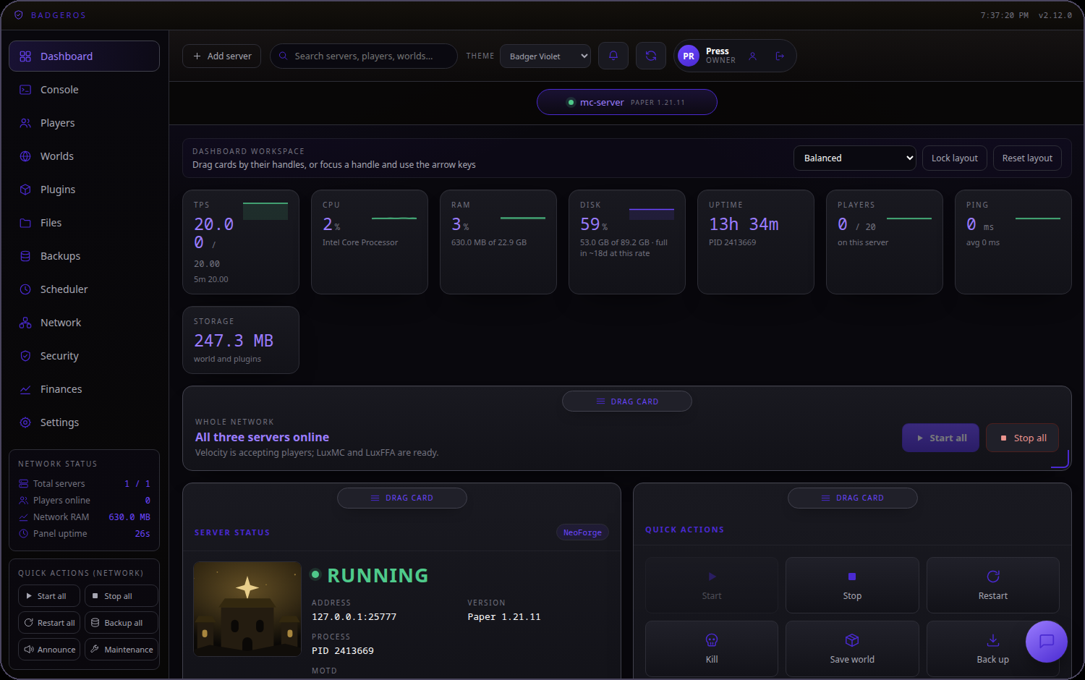Click the Maintenance button
This screenshot has height=680, width=1085.
coord(122,650)
